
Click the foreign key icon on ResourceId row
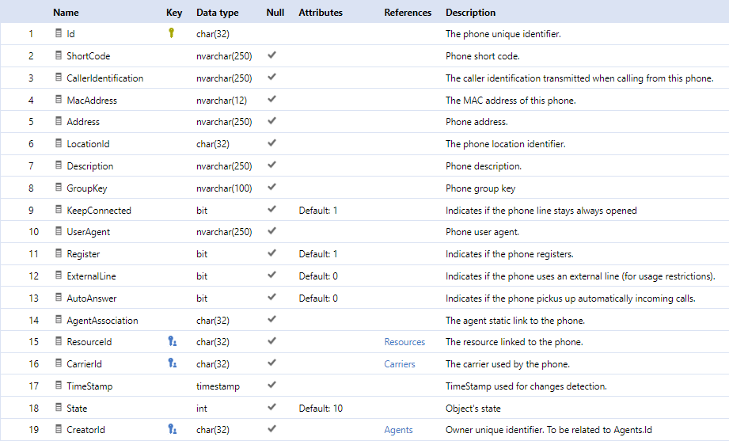click(172, 341)
